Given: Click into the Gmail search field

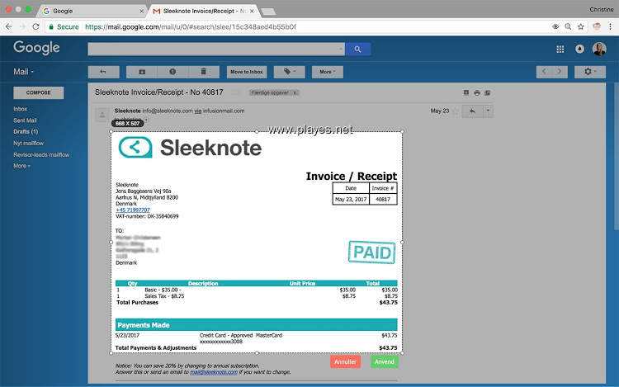Looking at the screenshot, I should (x=213, y=49).
